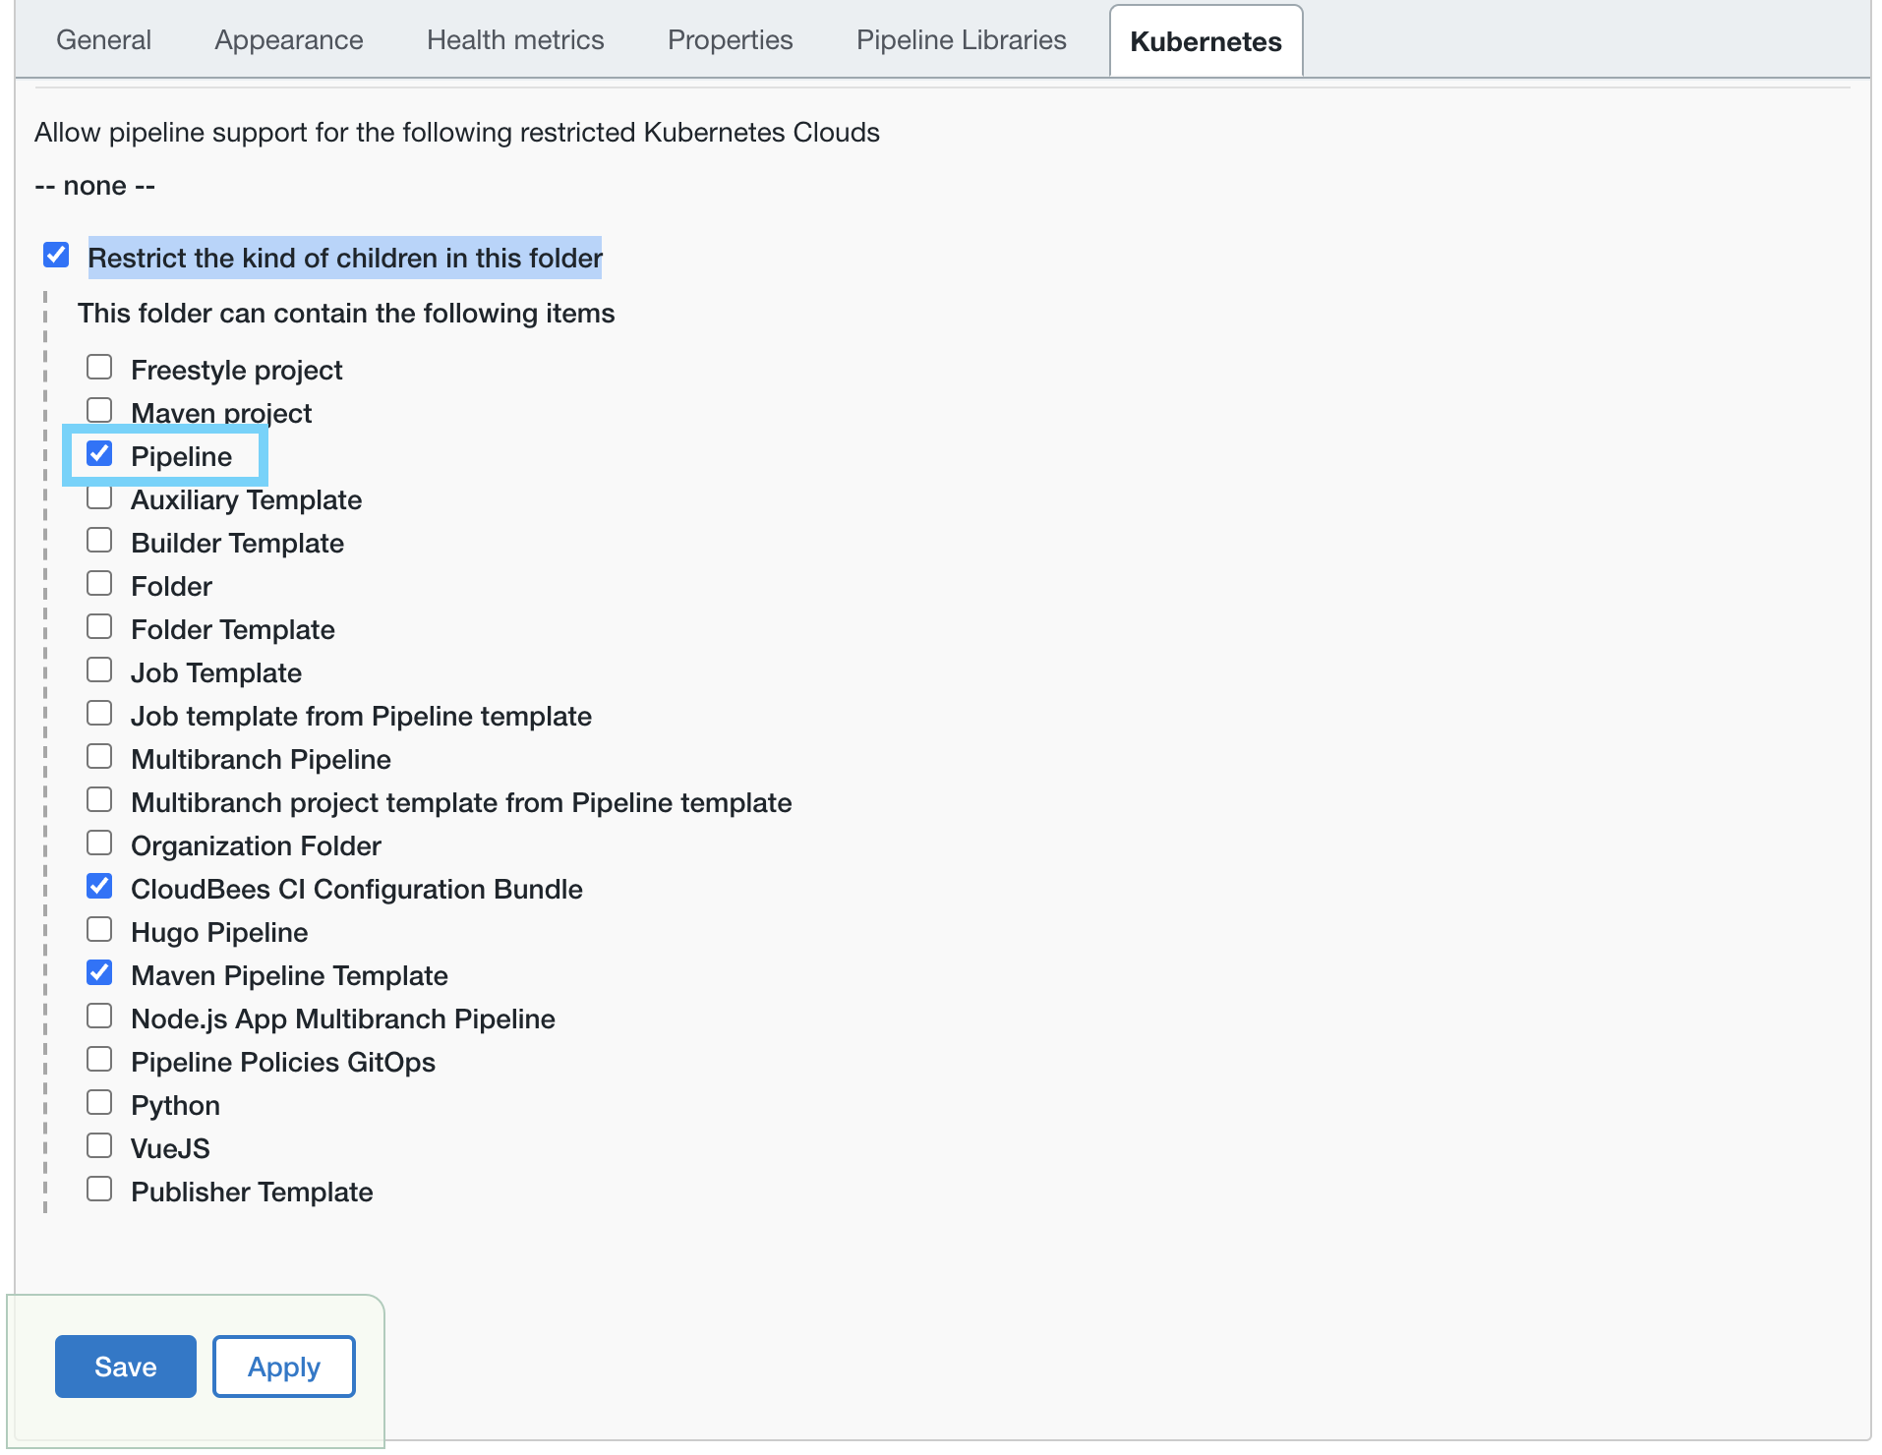Image resolution: width=1882 pixels, height=1455 pixels.
Task: Click the Save button
Action: (x=125, y=1367)
